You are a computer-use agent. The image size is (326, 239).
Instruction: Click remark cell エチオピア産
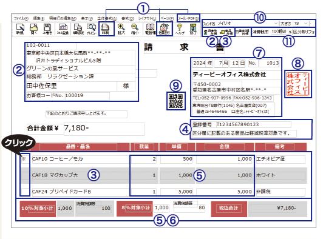(x=280, y=159)
